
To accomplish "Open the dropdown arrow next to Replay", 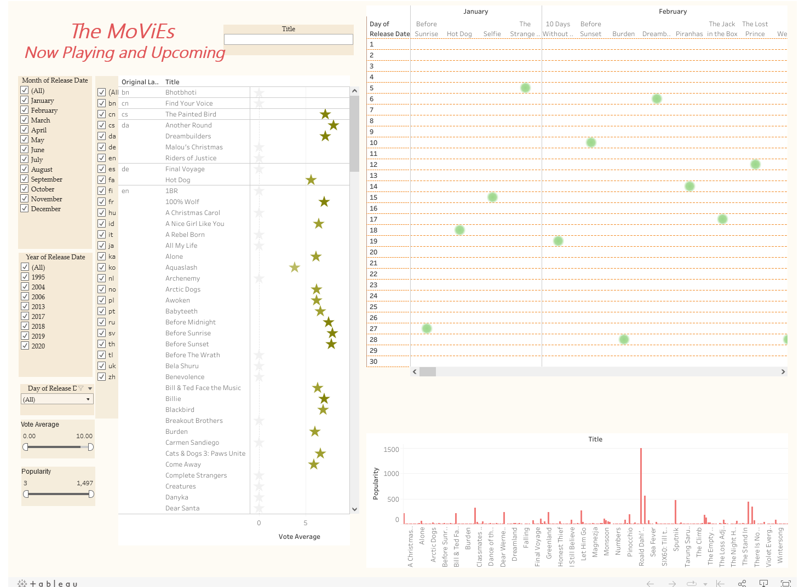I will click(705, 584).
